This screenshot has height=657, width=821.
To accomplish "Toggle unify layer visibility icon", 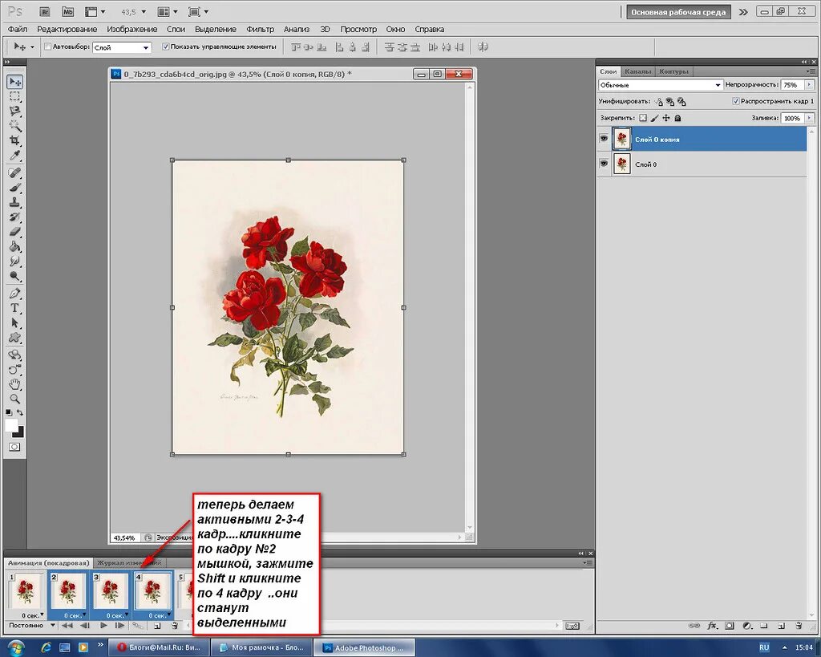I will 670,102.
